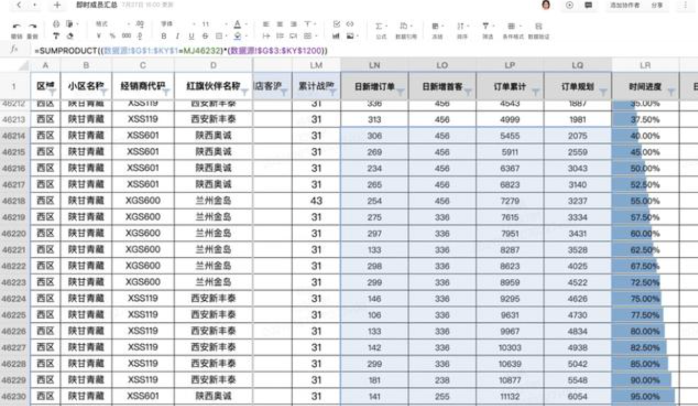Open filter for 时间进度 column

tap(671, 92)
